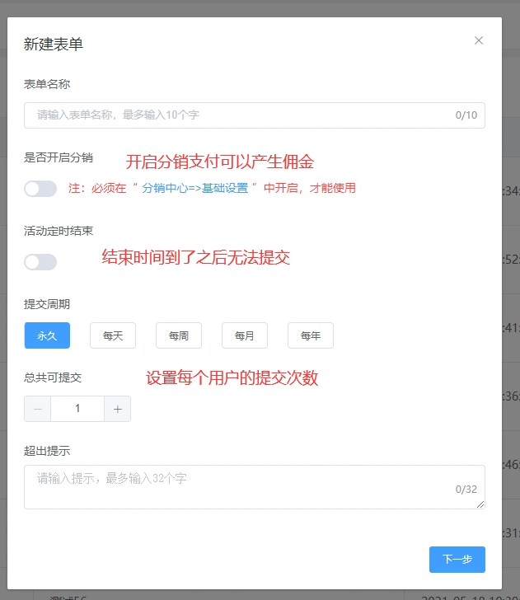Select 永久 as the submission period
Viewport: 520px width, 600px height.
(47, 335)
